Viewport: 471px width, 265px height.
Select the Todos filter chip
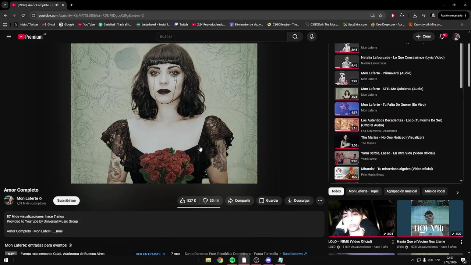coord(336,191)
